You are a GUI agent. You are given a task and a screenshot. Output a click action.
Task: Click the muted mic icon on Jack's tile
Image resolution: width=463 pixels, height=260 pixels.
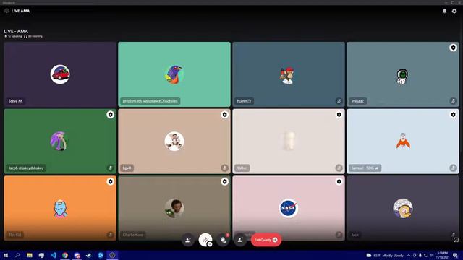coord(453,235)
